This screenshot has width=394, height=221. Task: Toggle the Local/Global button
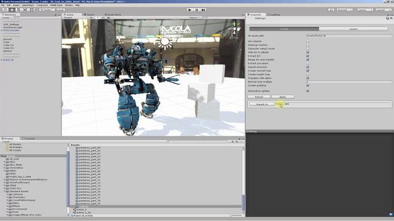(x=59, y=10)
